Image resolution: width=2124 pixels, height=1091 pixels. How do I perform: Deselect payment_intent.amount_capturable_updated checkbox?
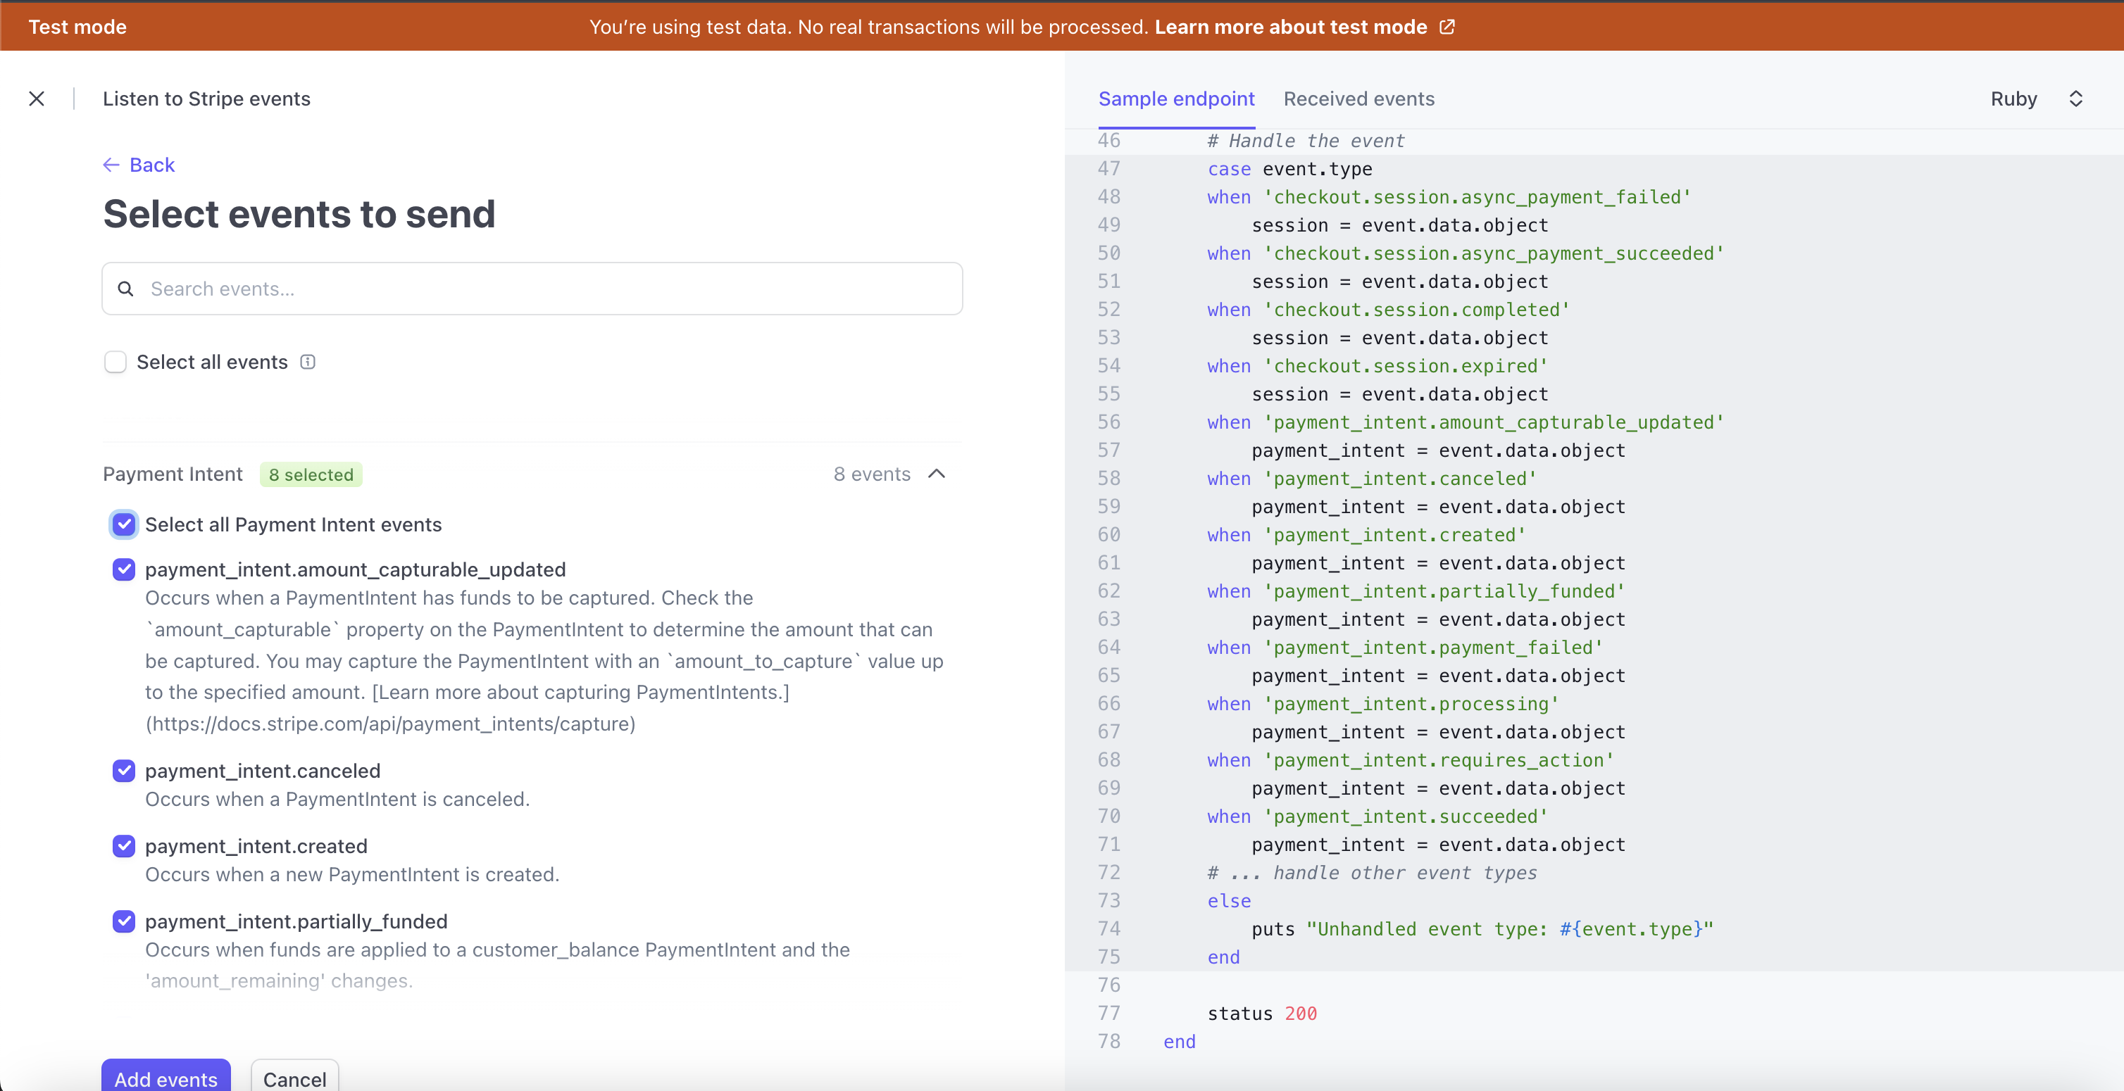tap(124, 569)
